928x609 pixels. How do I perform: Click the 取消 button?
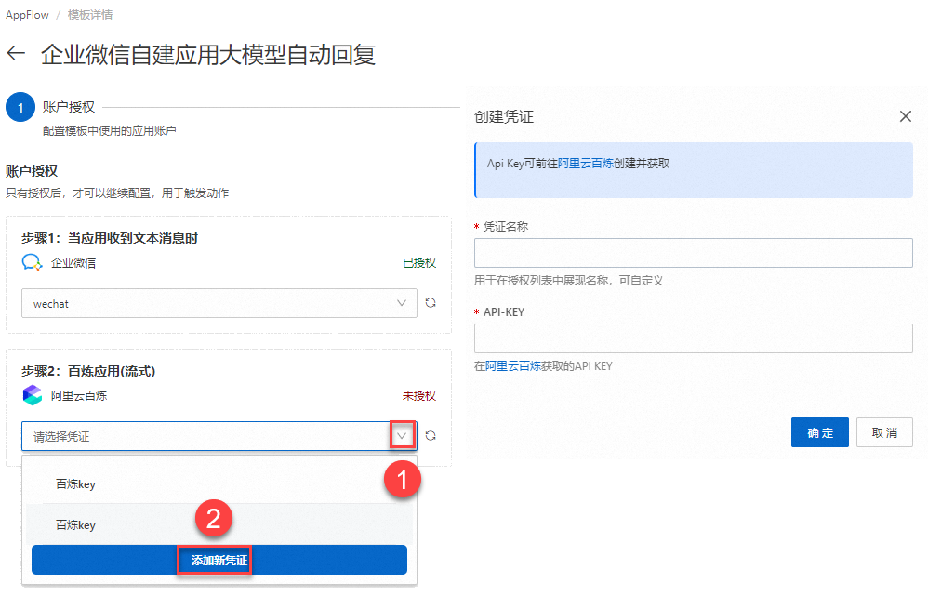pyautogui.click(x=884, y=432)
